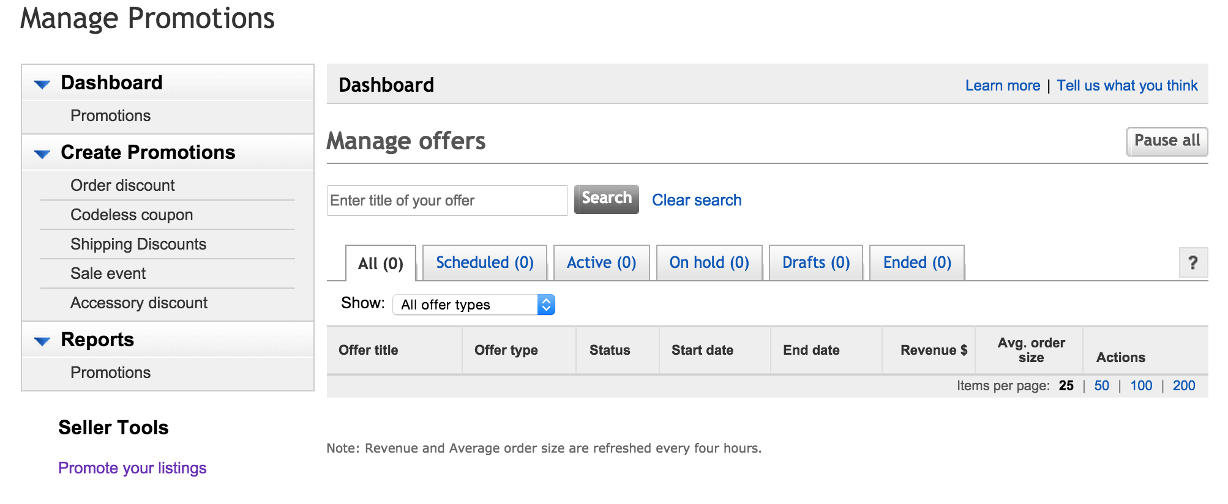The height and width of the screenshot is (504, 1228).
Task: Select the Drafts (0) tab
Action: point(815,262)
